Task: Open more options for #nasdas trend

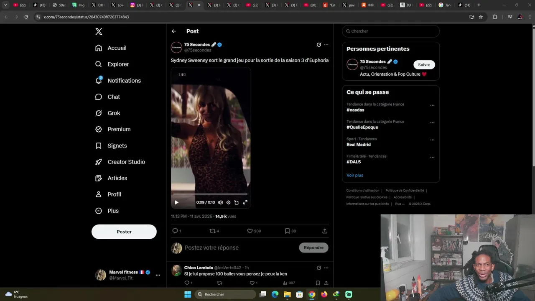Action: click(432, 105)
